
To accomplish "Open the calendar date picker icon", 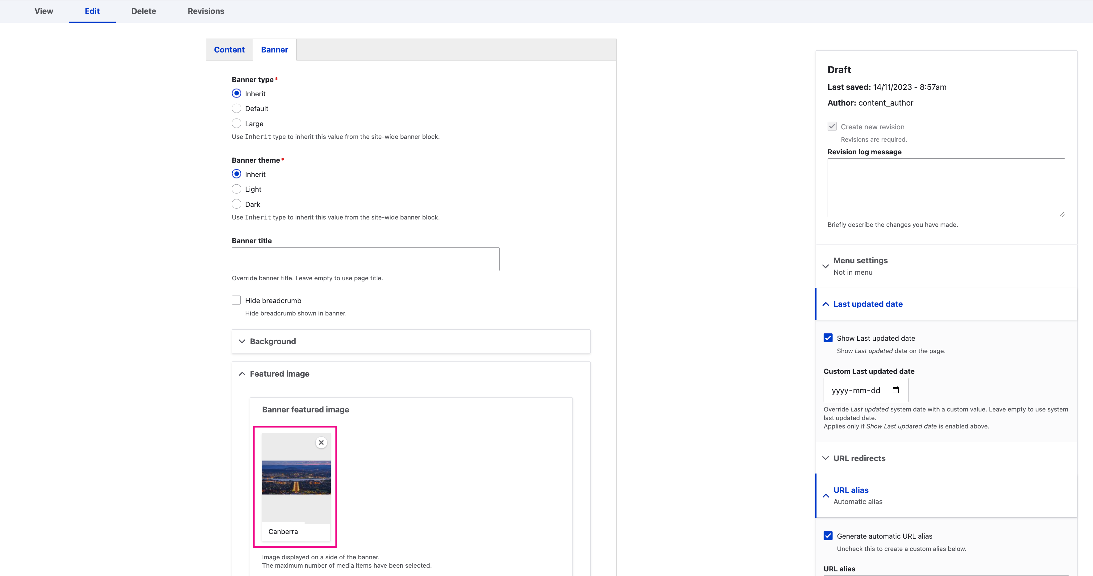I will click(896, 390).
